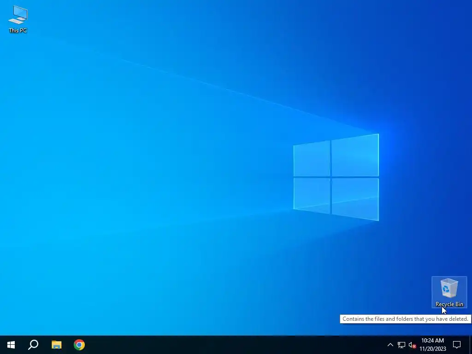Open network status tray icon
This screenshot has width=472, height=354.
[401, 345]
